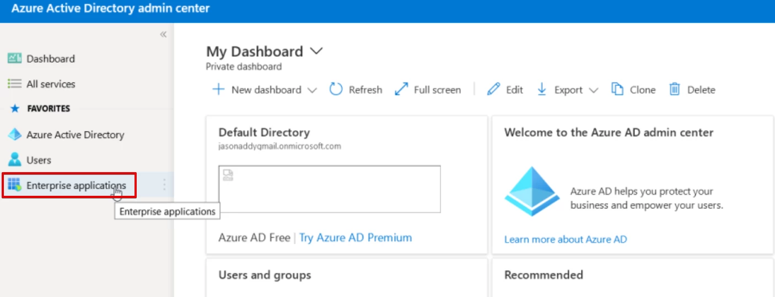Image resolution: width=775 pixels, height=297 pixels.
Task: Select Enterprise applications in the sidebar
Action: (76, 185)
